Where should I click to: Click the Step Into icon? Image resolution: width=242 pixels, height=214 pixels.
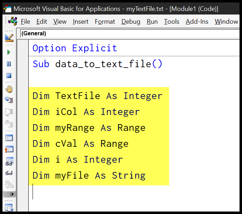9,100
